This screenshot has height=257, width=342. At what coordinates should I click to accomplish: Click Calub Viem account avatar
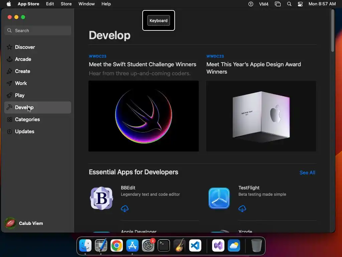tap(10, 223)
